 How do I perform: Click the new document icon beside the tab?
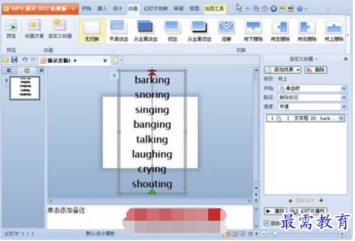116,60
